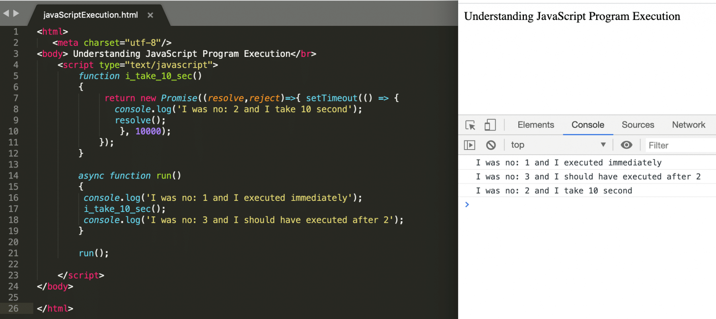This screenshot has height=319, width=716.
Task: Click the console prompt chevron
Action: click(x=467, y=204)
